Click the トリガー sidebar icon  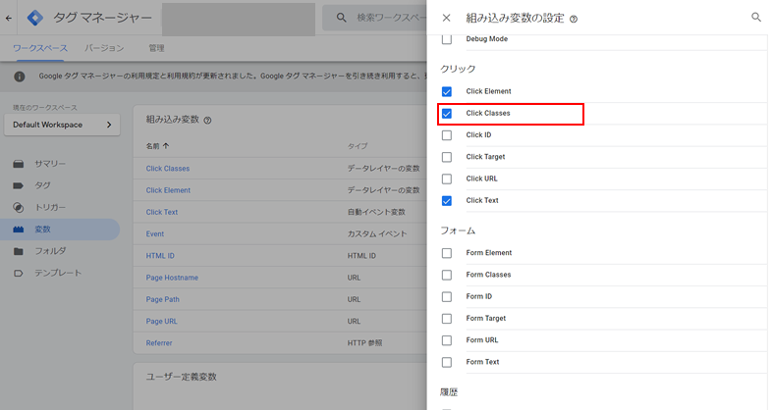pos(19,208)
